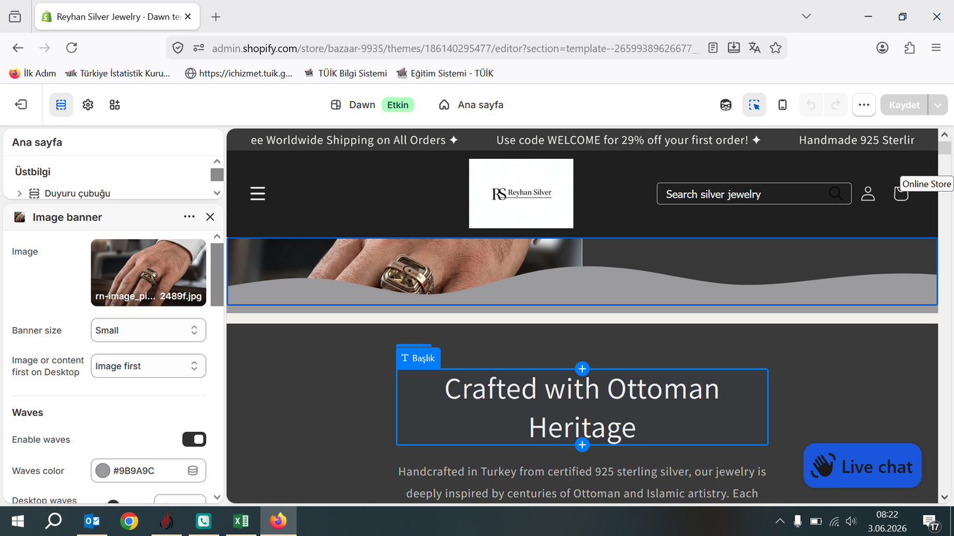Click the browser address bar URL
The image size is (954, 536).
(454, 47)
